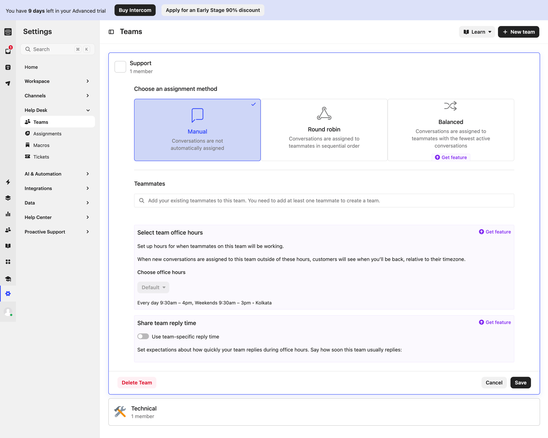Open the apps grid icon
Image resolution: width=548 pixels, height=438 pixels.
(8, 262)
